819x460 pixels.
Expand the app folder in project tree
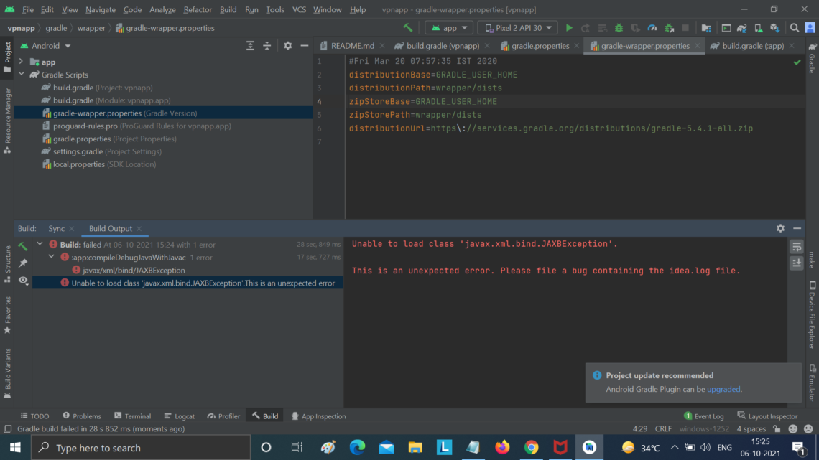(21, 62)
